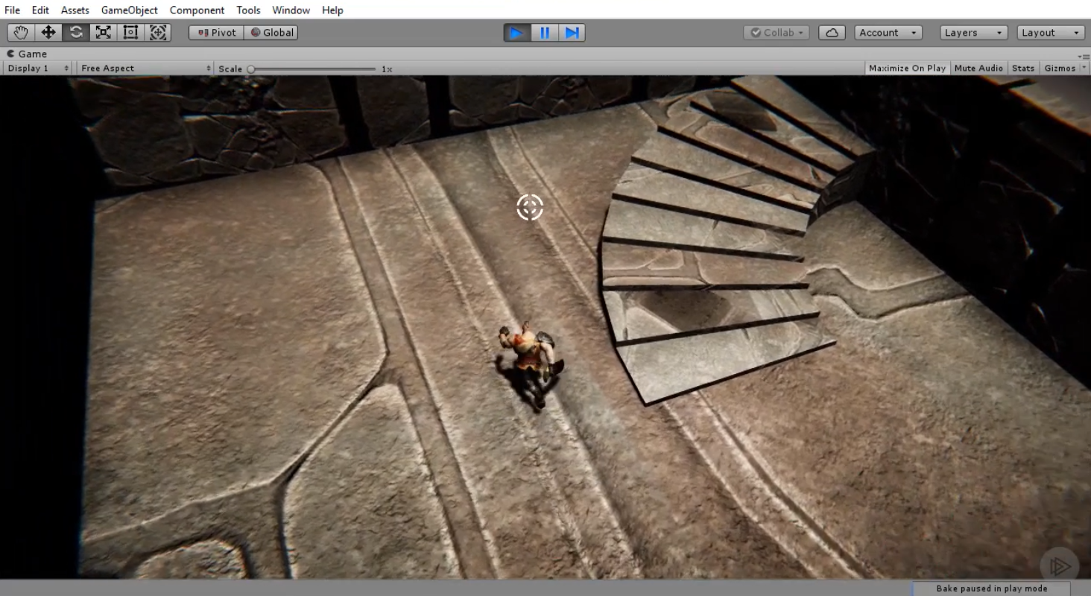Toggle Pivot handle position

[216, 33]
